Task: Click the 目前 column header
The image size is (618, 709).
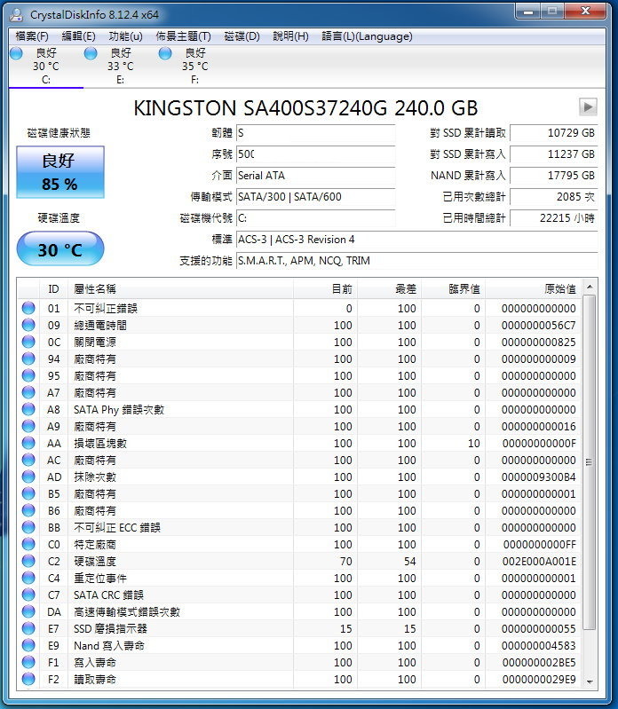Action: coord(325,289)
